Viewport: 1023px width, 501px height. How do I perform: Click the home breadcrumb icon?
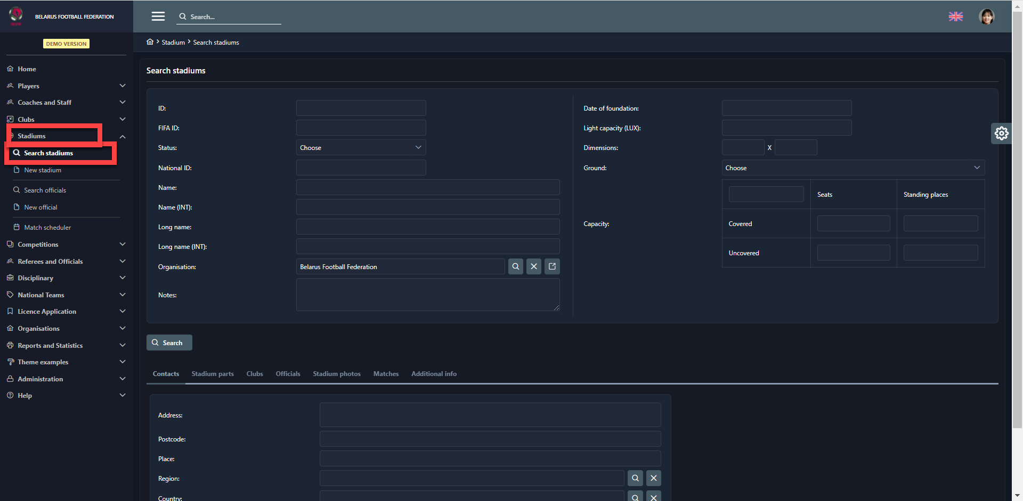click(x=150, y=42)
